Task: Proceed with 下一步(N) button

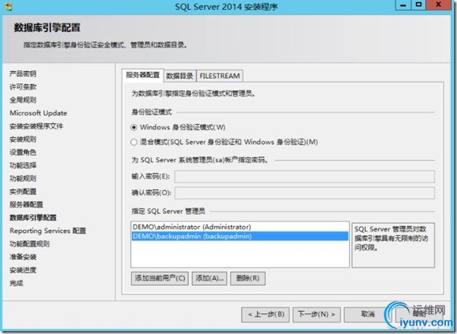Action: click(316, 314)
